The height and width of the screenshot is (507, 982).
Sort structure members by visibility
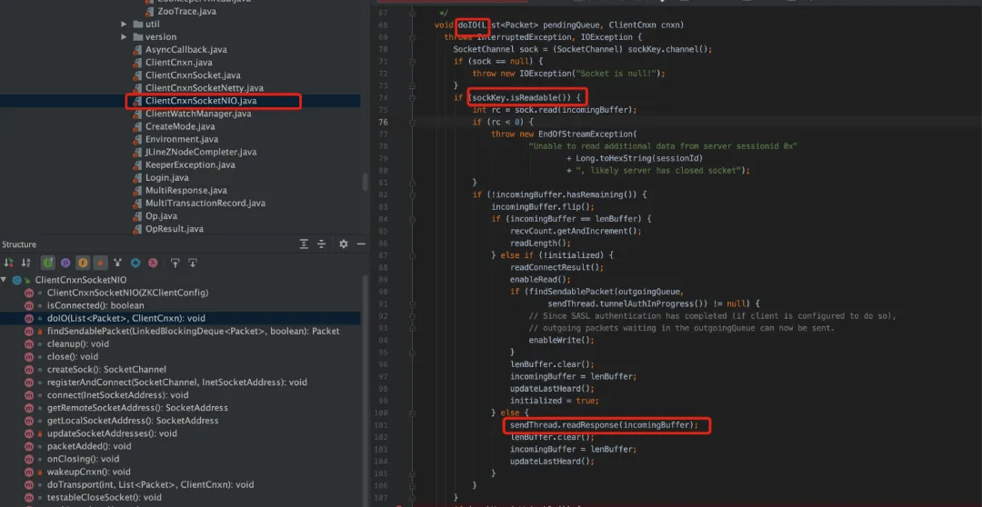pos(9,263)
